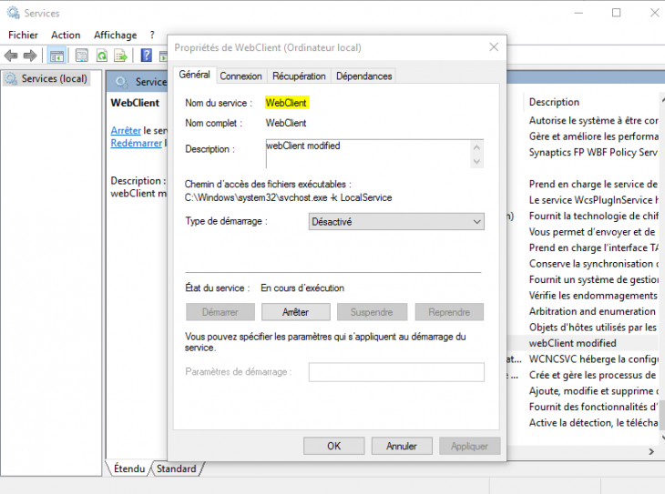Click the Reprendre button
The width and height of the screenshot is (665, 494).
(x=449, y=312)
